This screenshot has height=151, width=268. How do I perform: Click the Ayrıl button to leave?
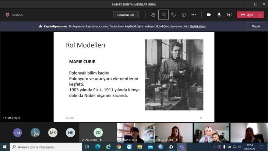[247, 15]
